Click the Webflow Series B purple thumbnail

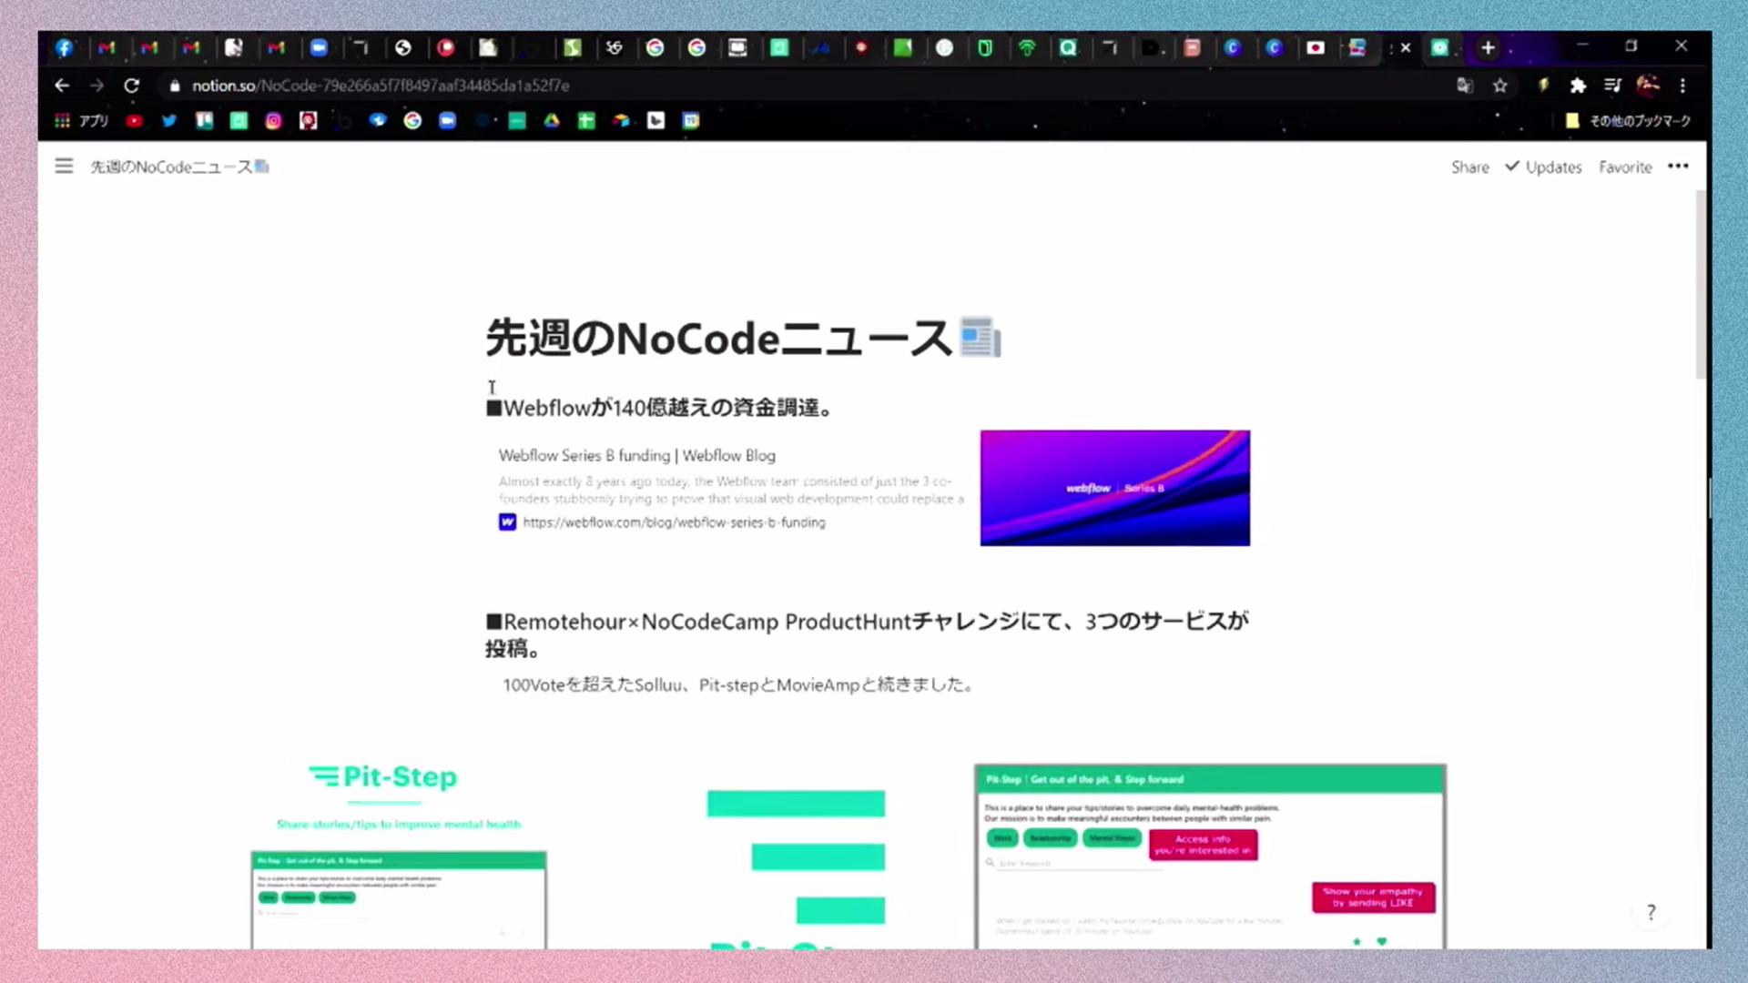click(1114, 488)
